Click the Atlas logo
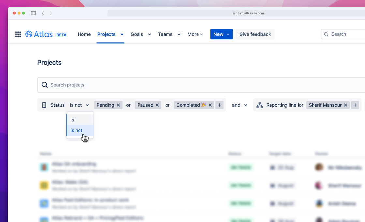Screen dimensions: 365x222 tap(39, 34)
